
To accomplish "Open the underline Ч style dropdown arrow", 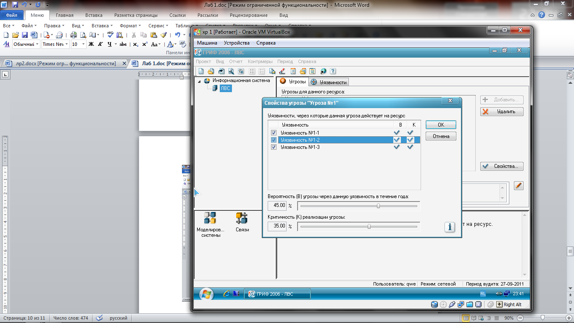I will pyautogui.click(x=116, y=44).
